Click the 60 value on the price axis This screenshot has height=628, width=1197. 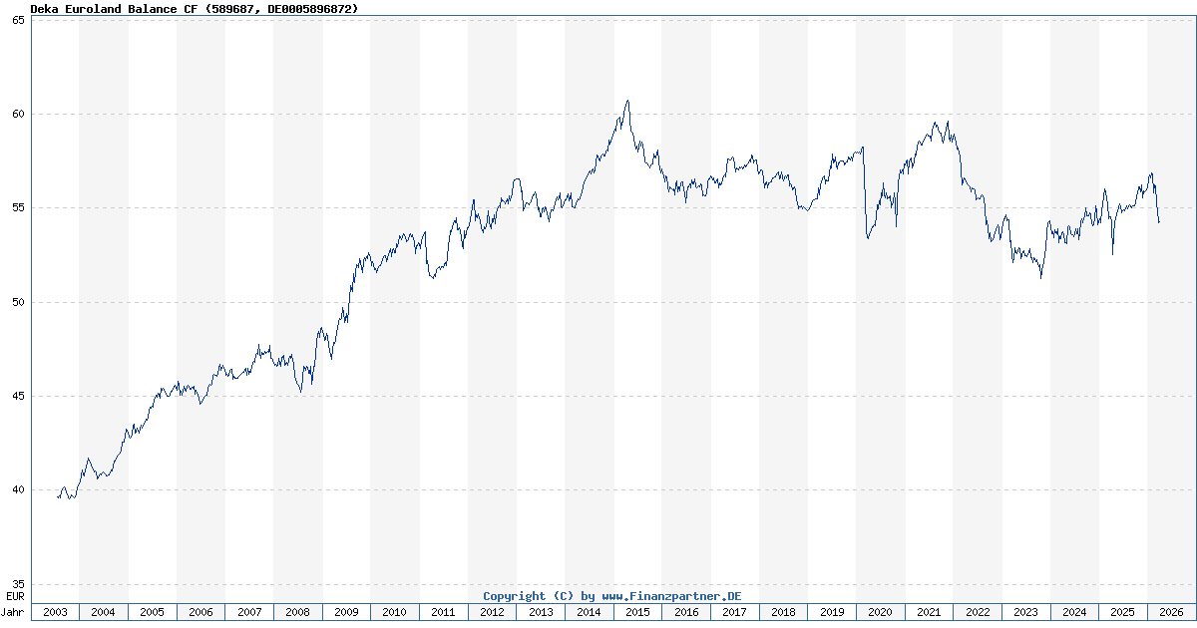tap(18, 115)
